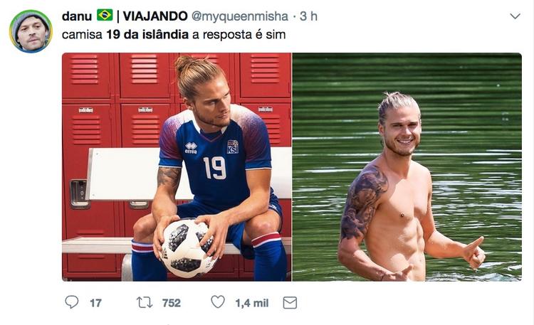Open the author's round profile avatar

pyautogui.click(x=31, y=31)
